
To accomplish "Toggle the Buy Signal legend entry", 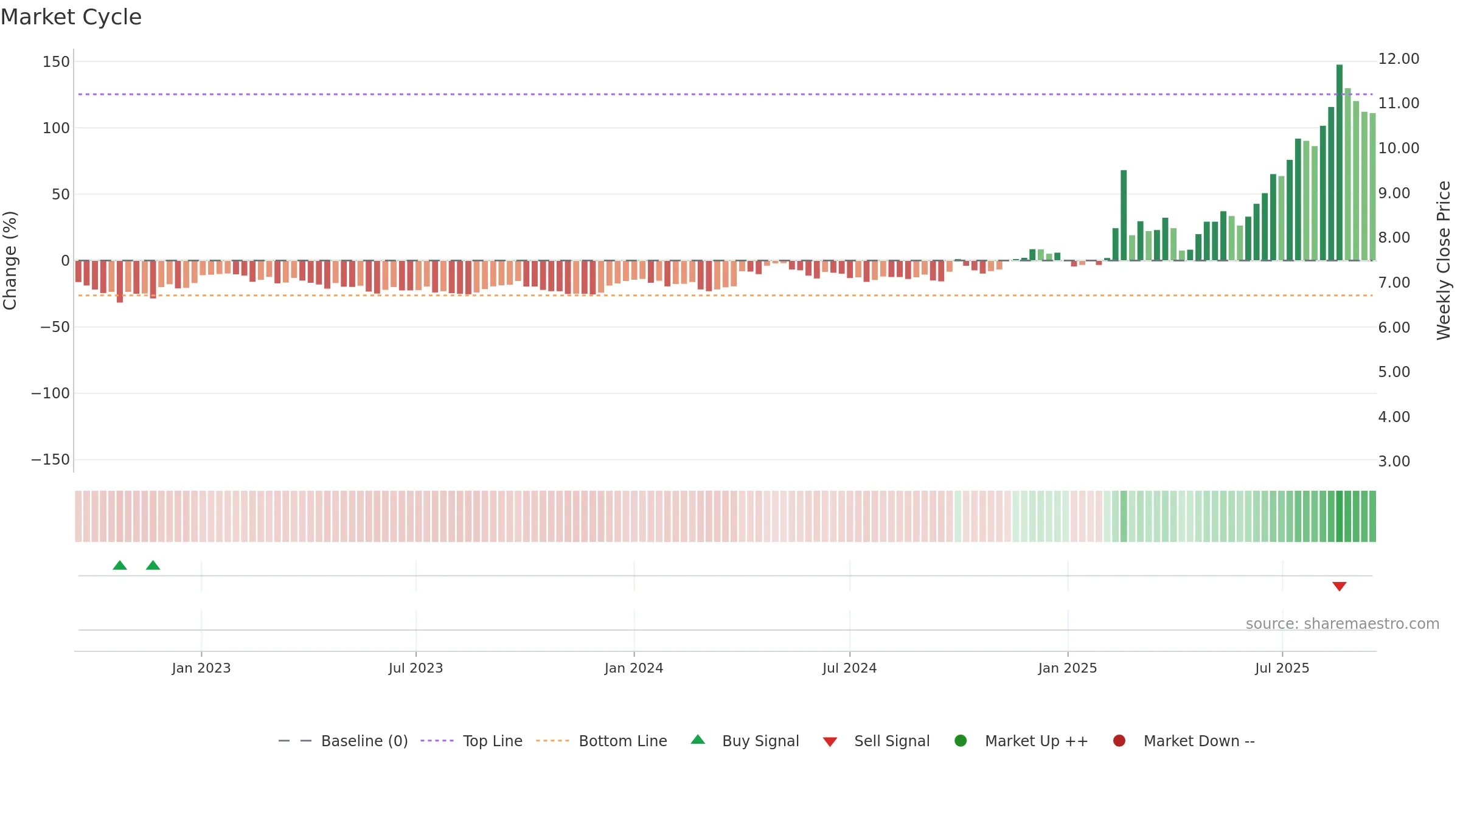I will (x=745, y=741).
